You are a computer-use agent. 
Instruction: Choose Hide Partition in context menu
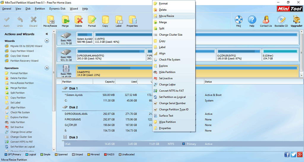pyautogui.click(x=174, y=72)
